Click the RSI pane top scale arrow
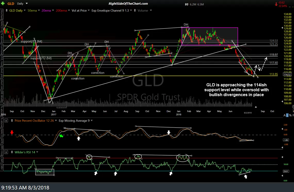 pos(282,157)
